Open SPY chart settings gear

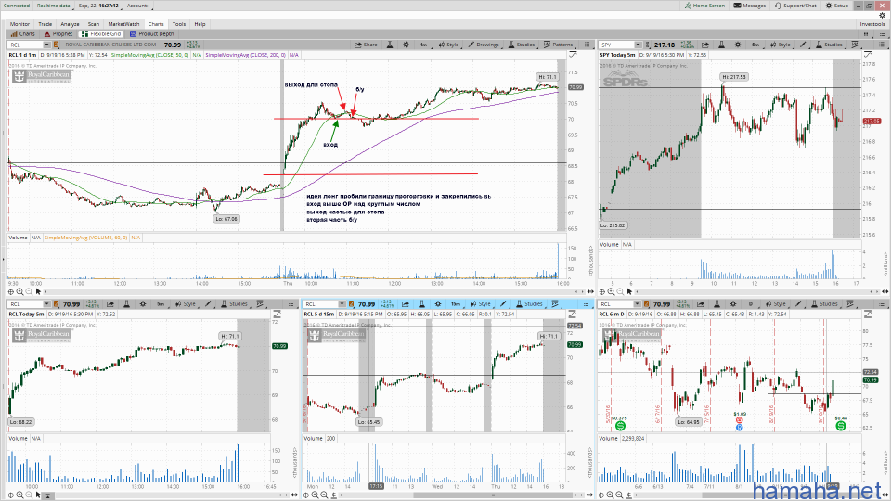coord(738,45)
